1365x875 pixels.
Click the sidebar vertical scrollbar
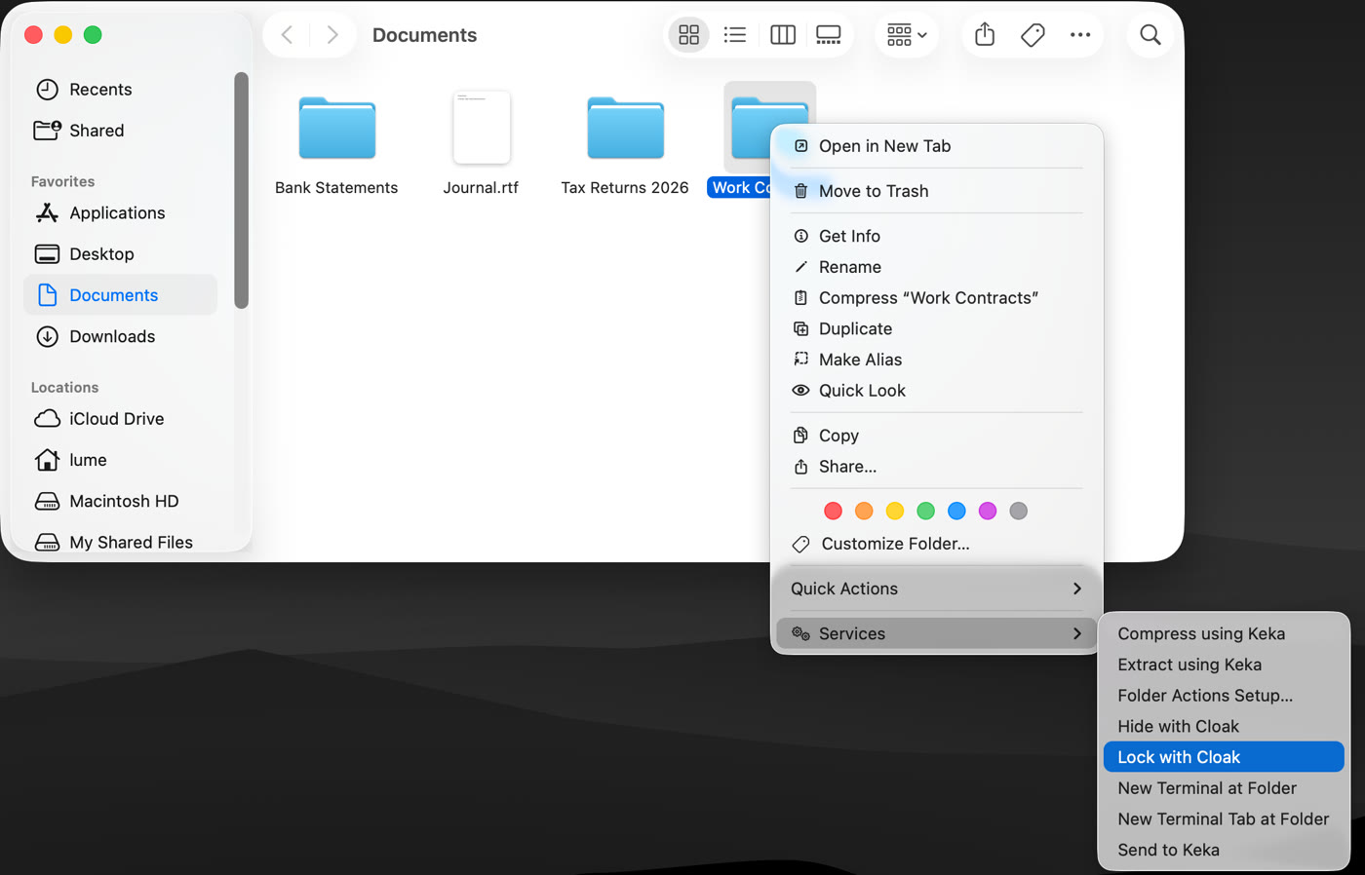[241, 190]
